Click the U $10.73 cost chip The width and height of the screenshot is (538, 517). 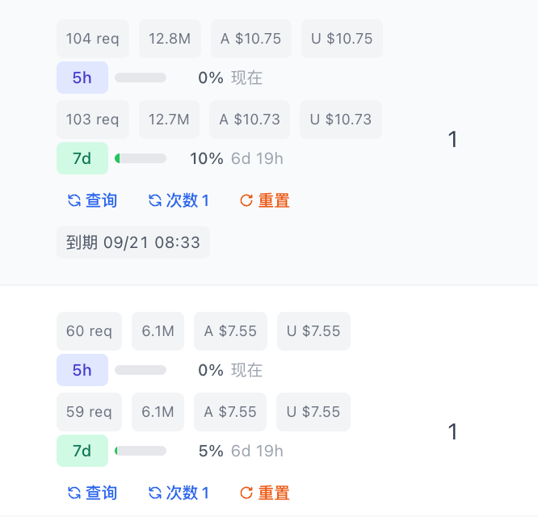[x=341, y=120]
